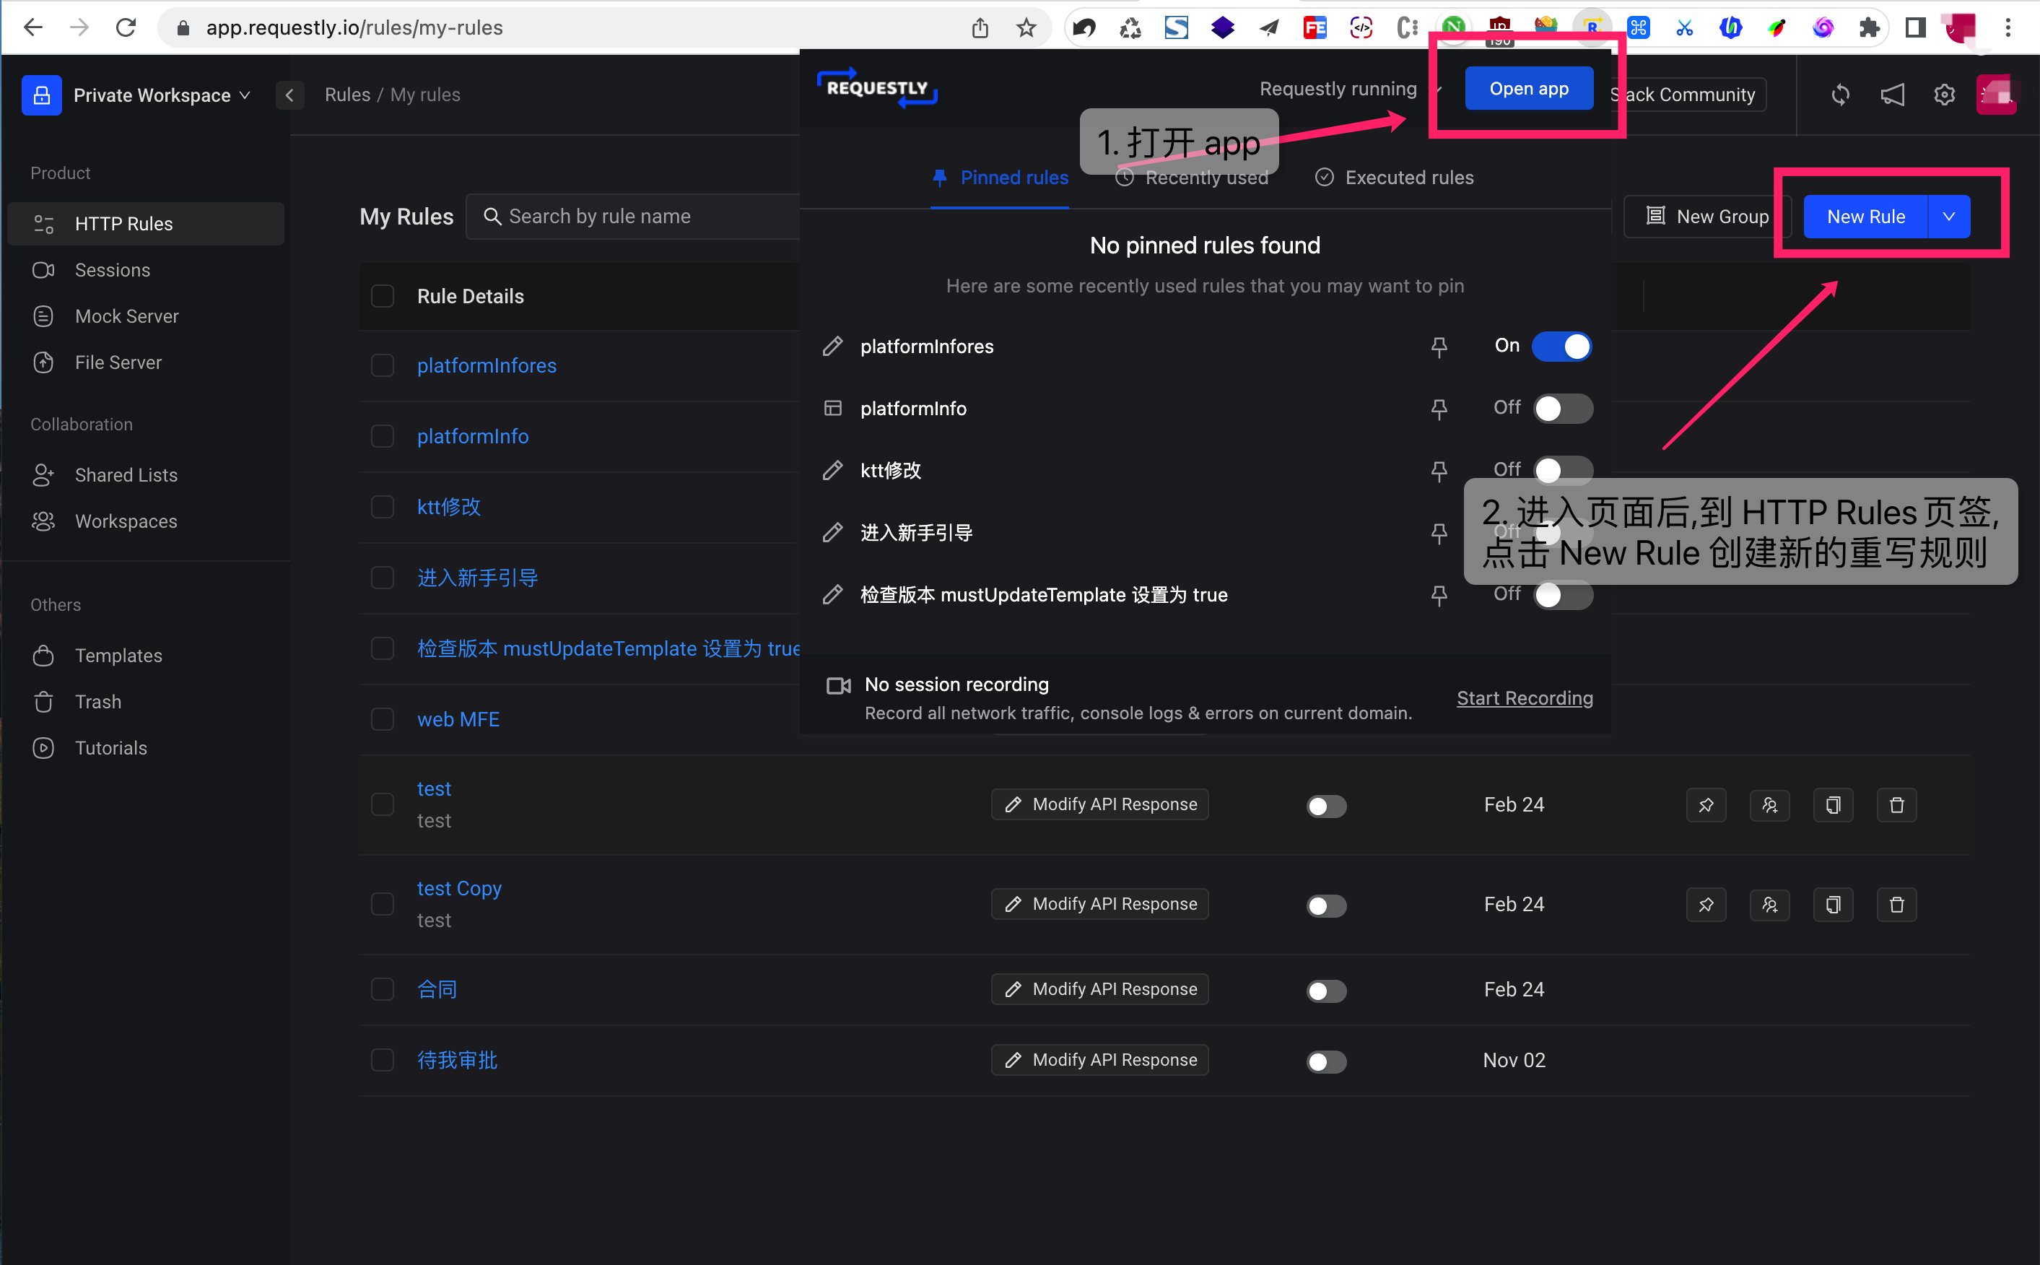Click the Open app button
Image resolution: width=2040 pixels, height=1265 pixels.
1528,89
